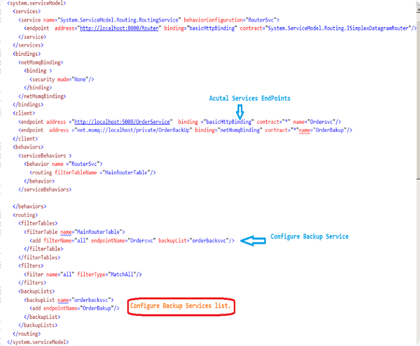The width and height of the screenshot is (420, 346).
Task: Open the http://localhost:5008/OrderService link
Action: 122,122
